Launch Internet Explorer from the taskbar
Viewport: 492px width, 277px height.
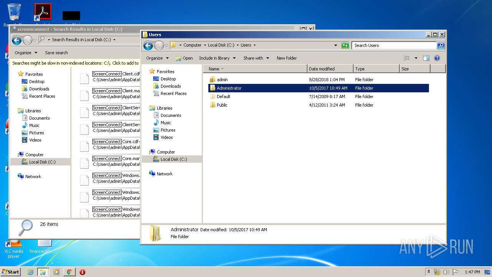tap(30, 272)
